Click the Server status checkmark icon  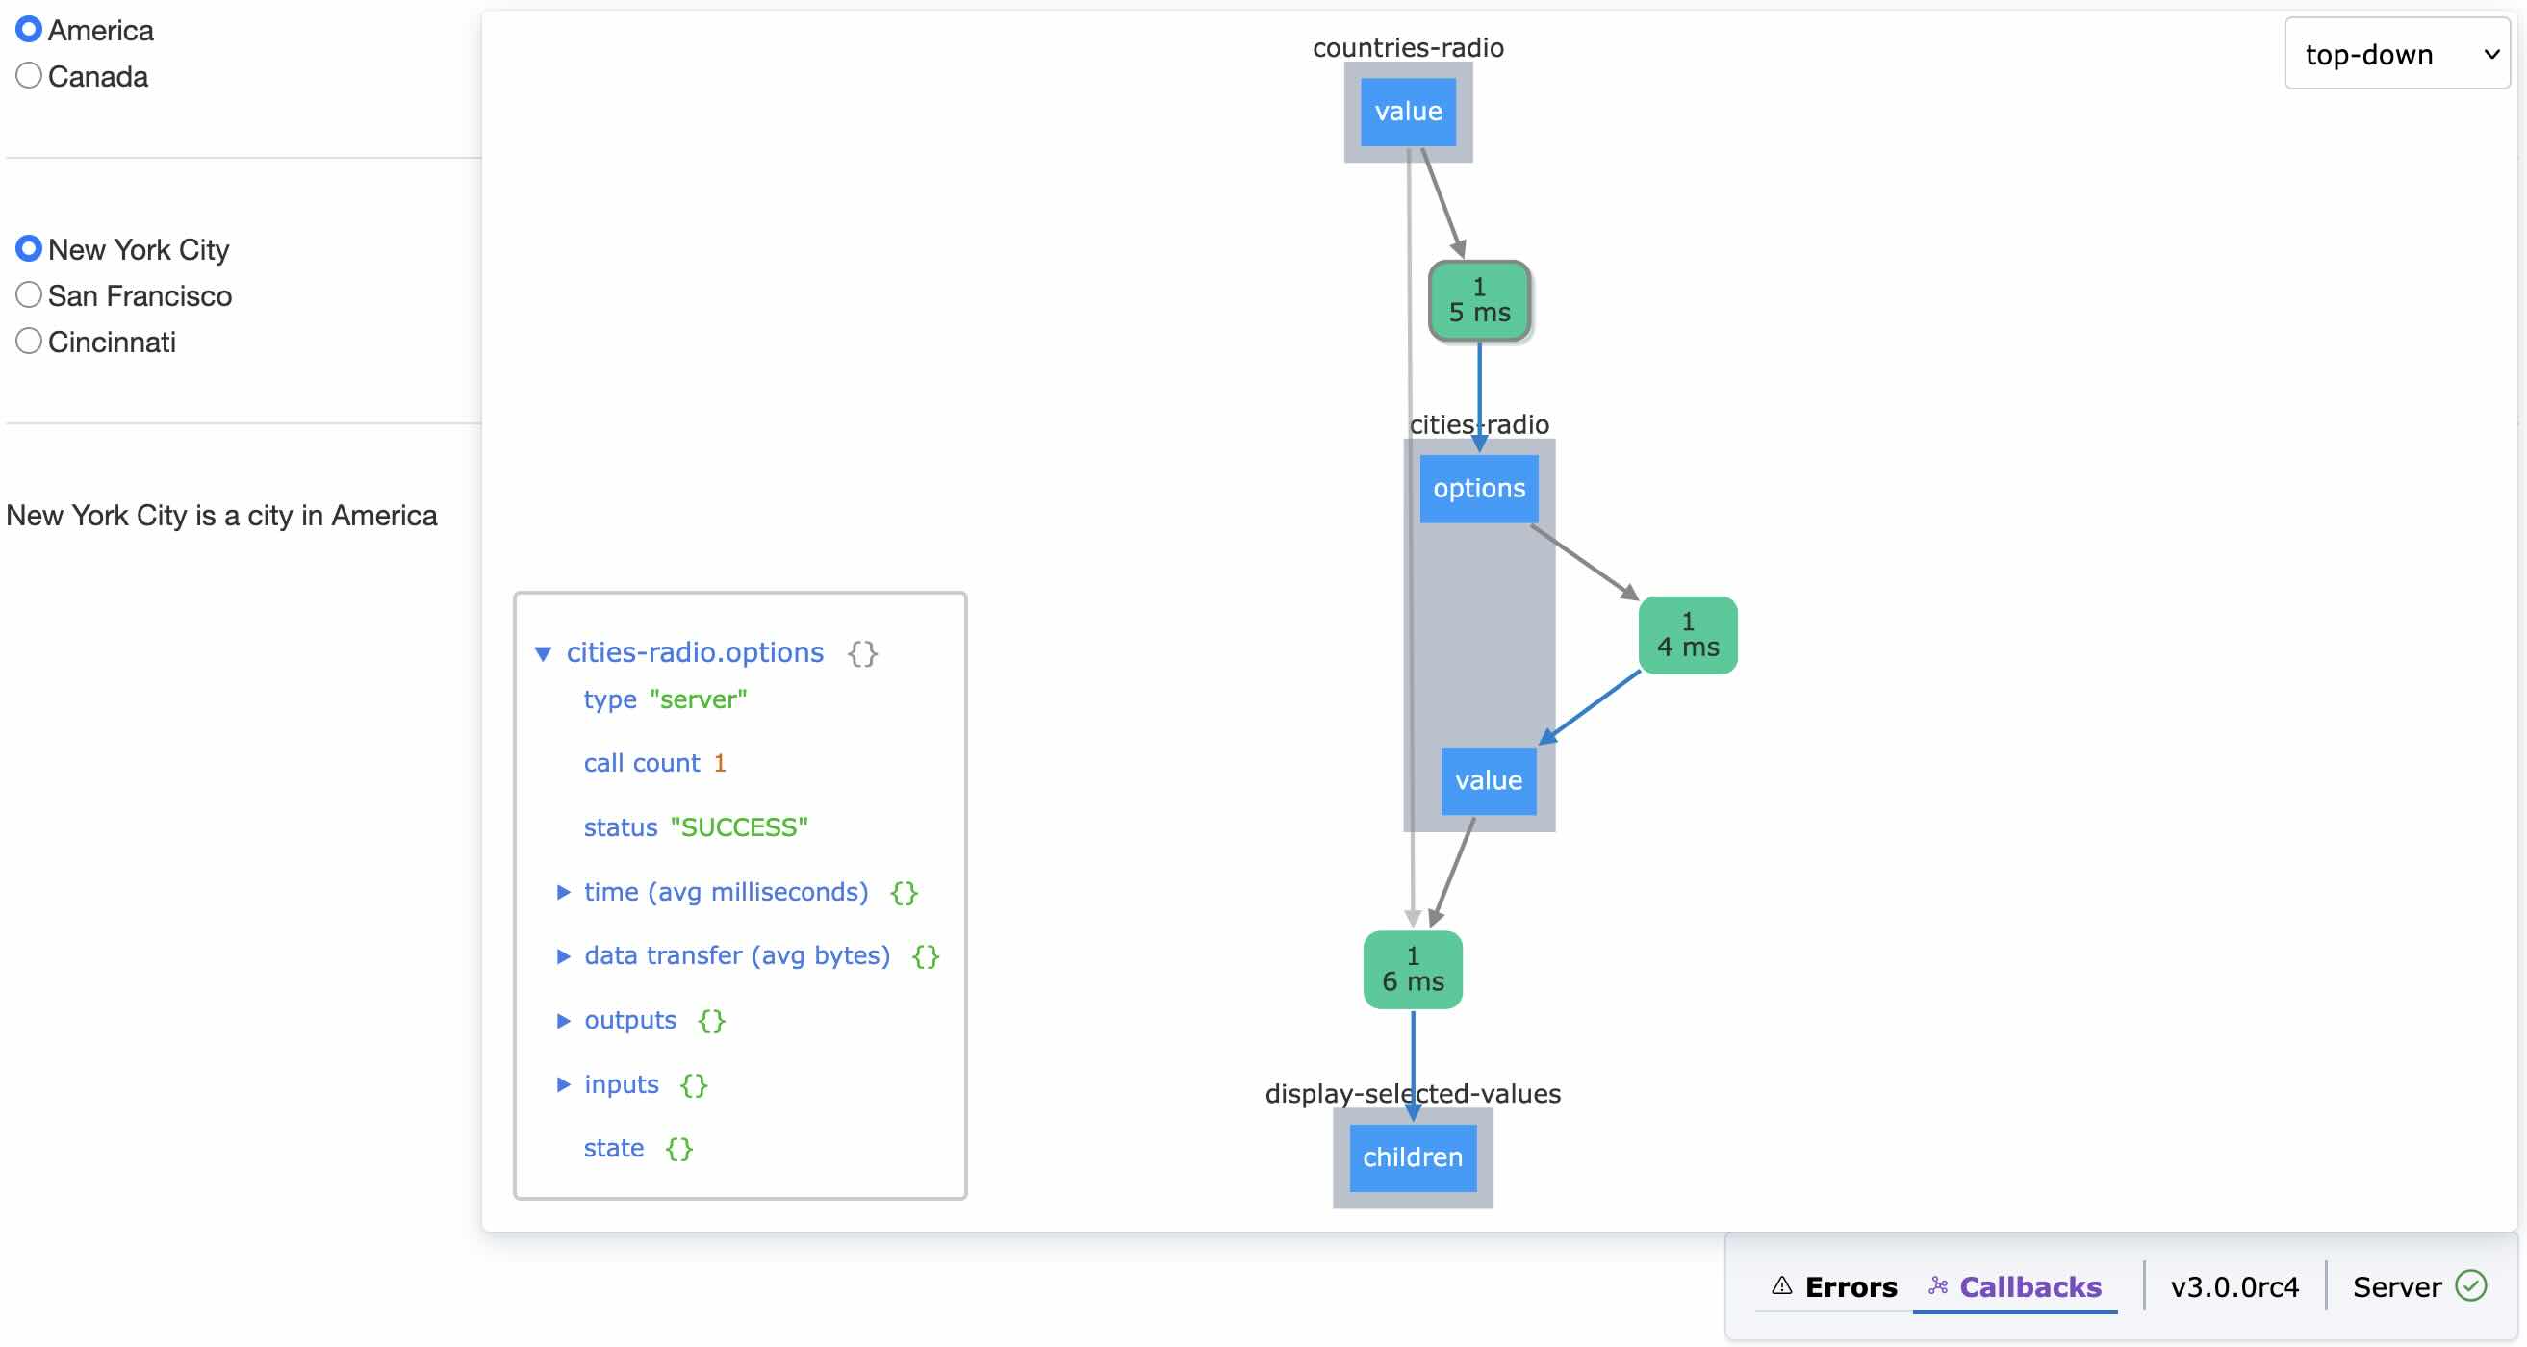point(2470,1285)
